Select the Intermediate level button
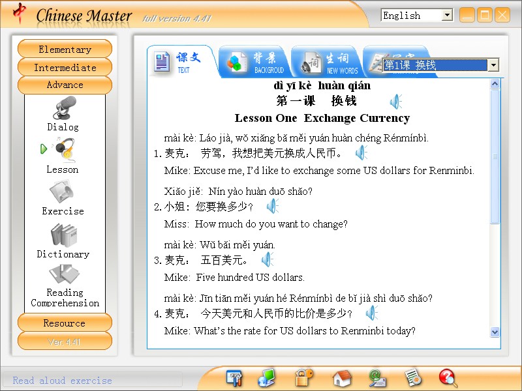 65,68
